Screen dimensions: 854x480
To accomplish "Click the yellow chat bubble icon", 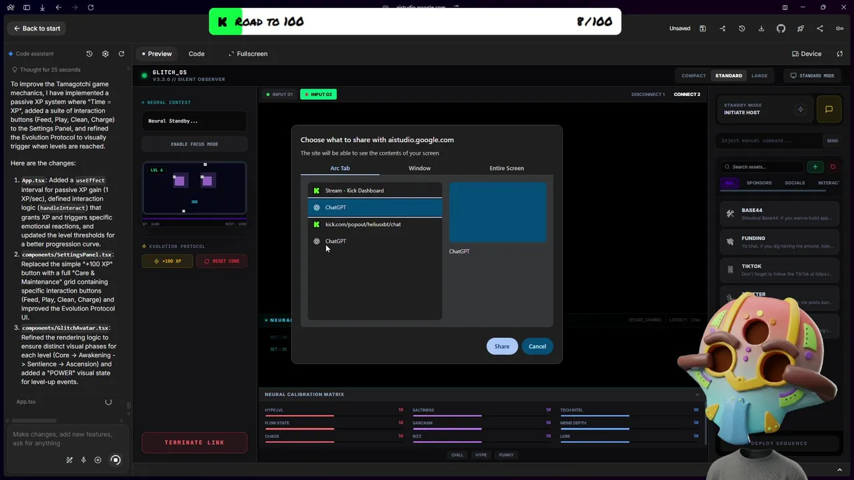I will click(829, 109).
